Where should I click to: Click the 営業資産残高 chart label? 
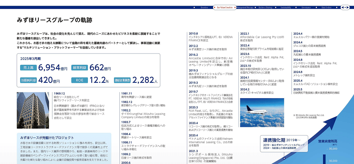(327, 141)
